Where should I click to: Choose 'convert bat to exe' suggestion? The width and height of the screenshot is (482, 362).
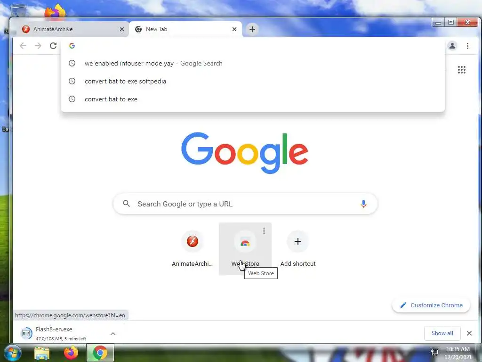(x=253, y=99)
